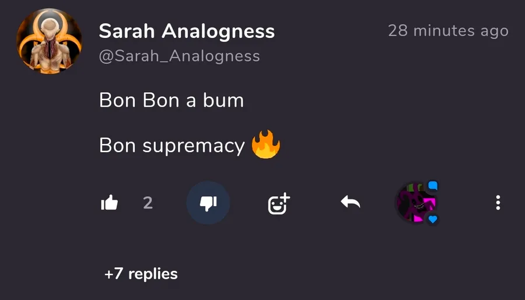Image resolution: width=525 pixels, height=300 pixels.
Task: Click the purple reactor avatar thumbnail
Action: tap(416, 203)
